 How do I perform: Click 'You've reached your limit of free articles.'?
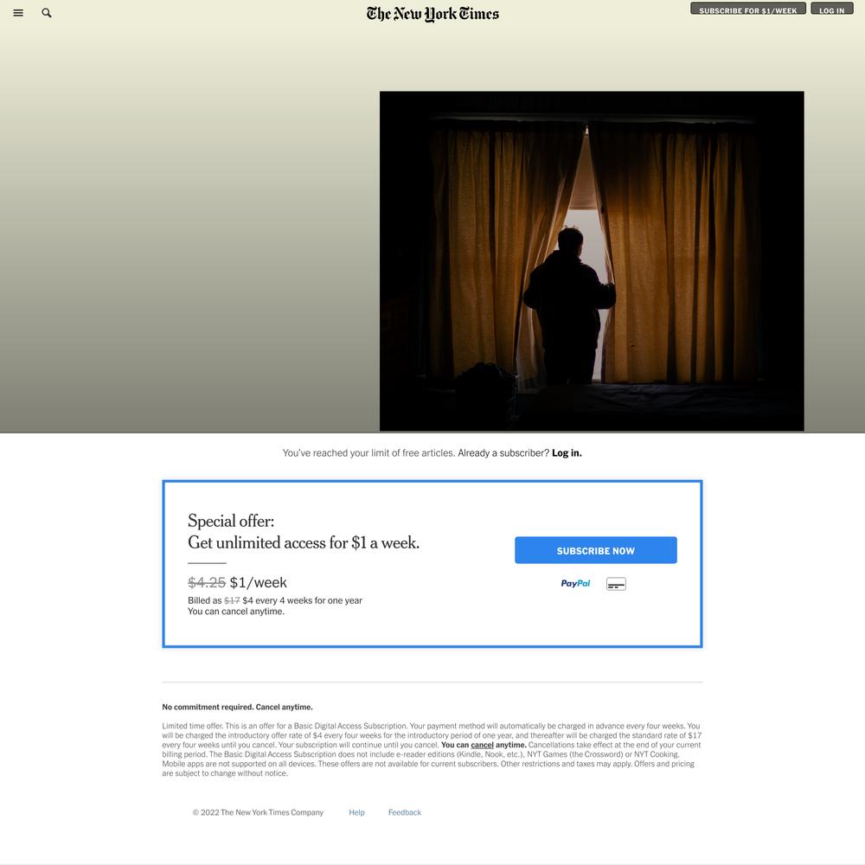[368, 453]
